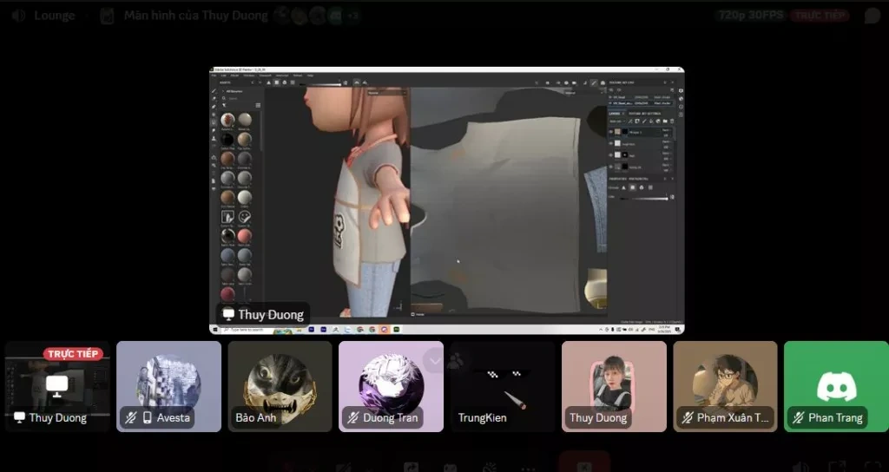Select the pink material sphere thumbnail
Image resolution: width=889 pixels, height=472 pixels.
pyautogui.click(x=244, y=236)
